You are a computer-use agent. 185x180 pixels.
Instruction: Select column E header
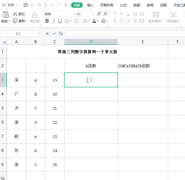pos(143,42)
